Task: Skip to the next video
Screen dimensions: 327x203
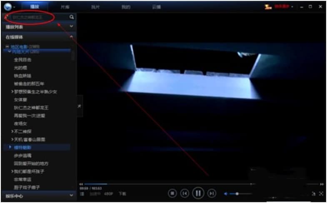Action: [212, 193]
